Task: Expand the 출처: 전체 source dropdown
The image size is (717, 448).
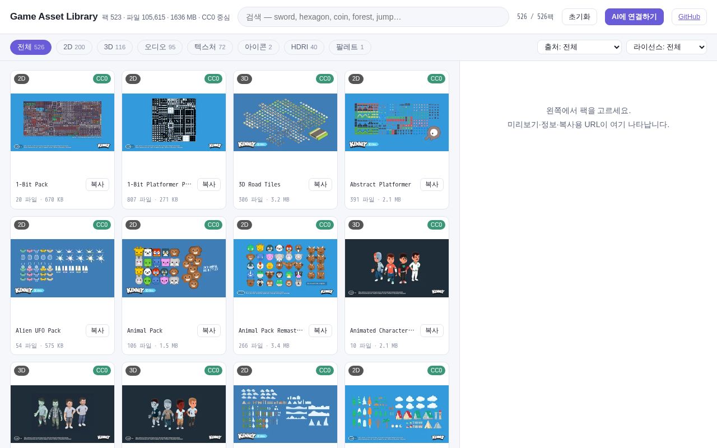Action: coord(579,47)
